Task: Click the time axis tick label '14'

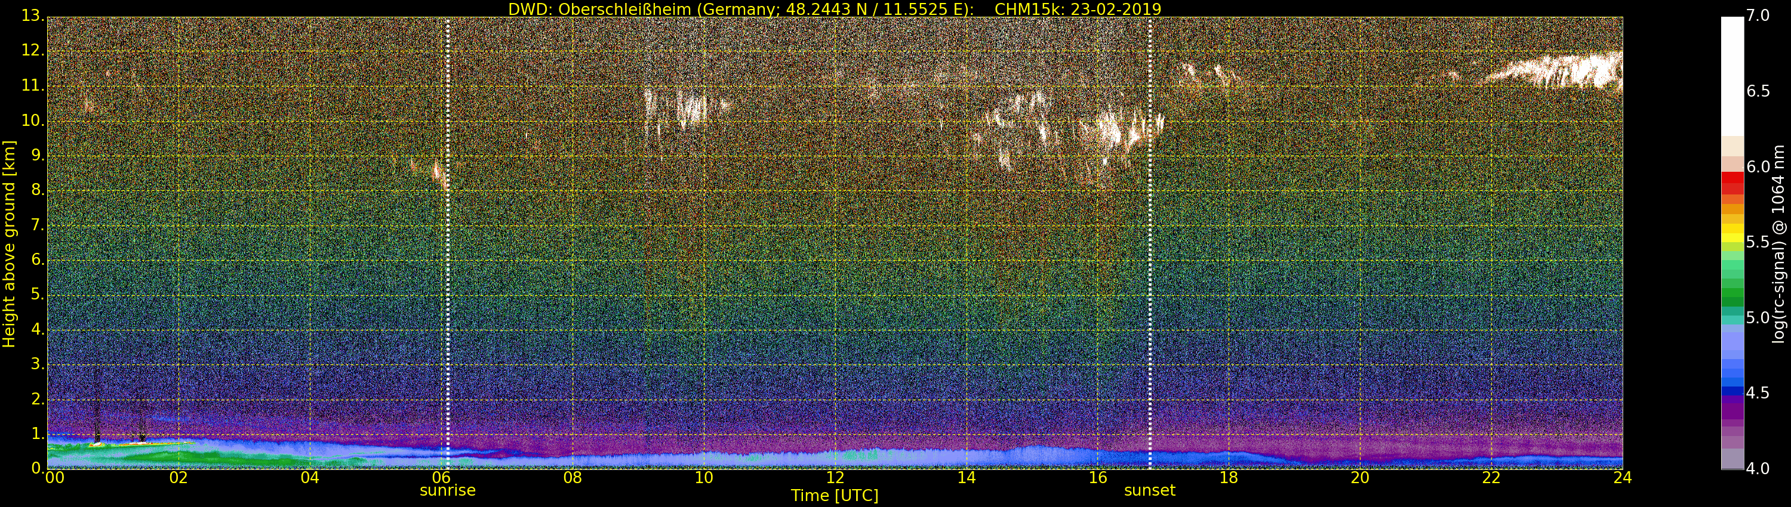Action: click(967, 478)
